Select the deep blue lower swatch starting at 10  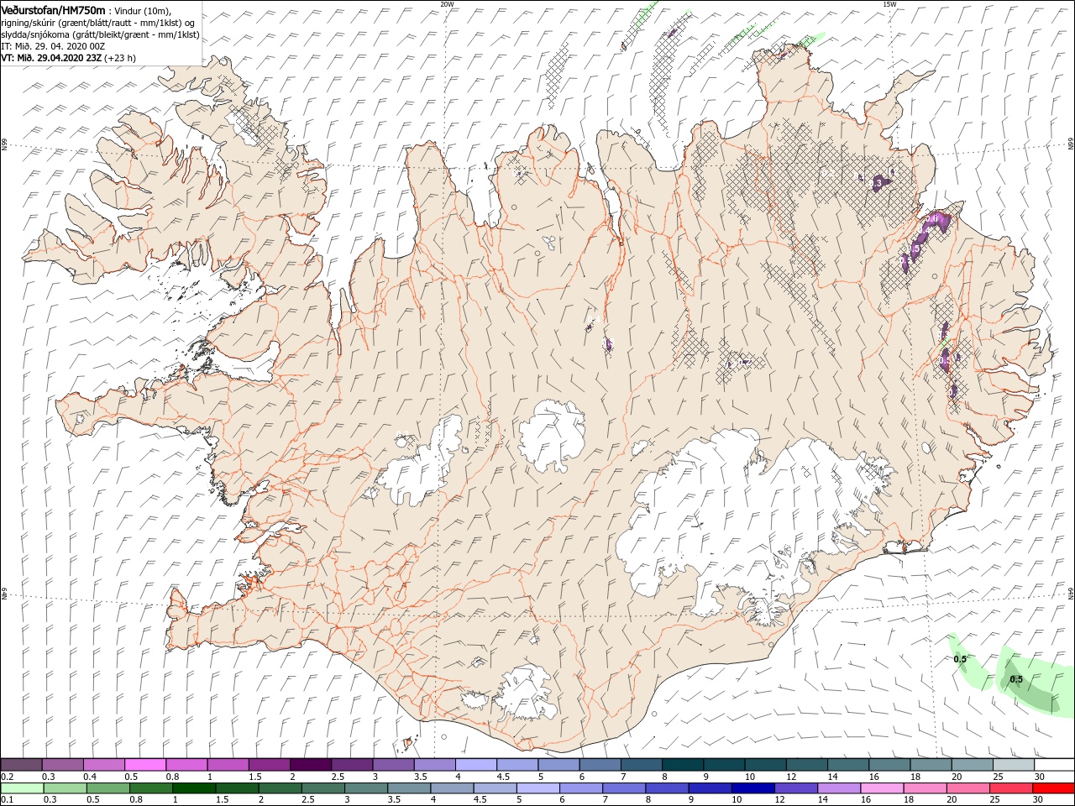click(754, 788)
